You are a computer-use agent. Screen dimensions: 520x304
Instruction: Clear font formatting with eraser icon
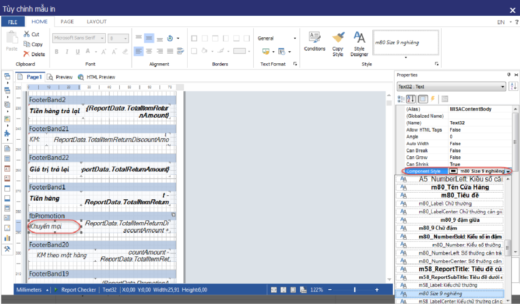[125, 51]
